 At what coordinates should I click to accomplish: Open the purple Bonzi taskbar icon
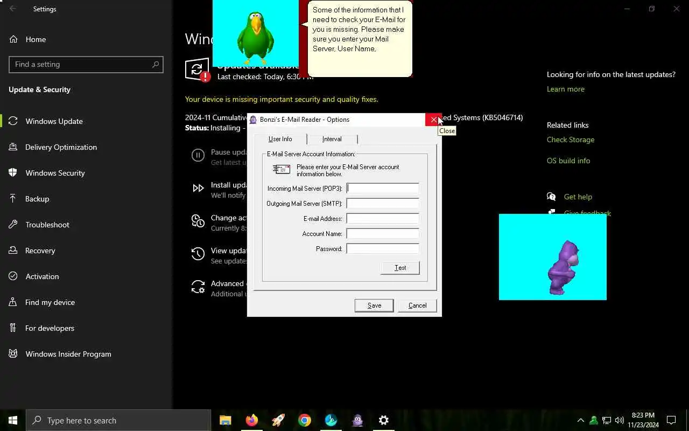[357, 420]
